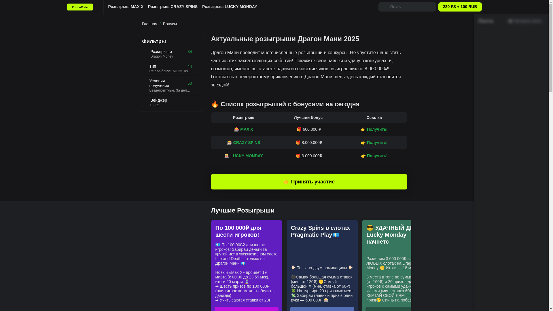Open the LUCKY MONDAY giveaway link
Screen dimensions: 553x311
coord(247,156)
